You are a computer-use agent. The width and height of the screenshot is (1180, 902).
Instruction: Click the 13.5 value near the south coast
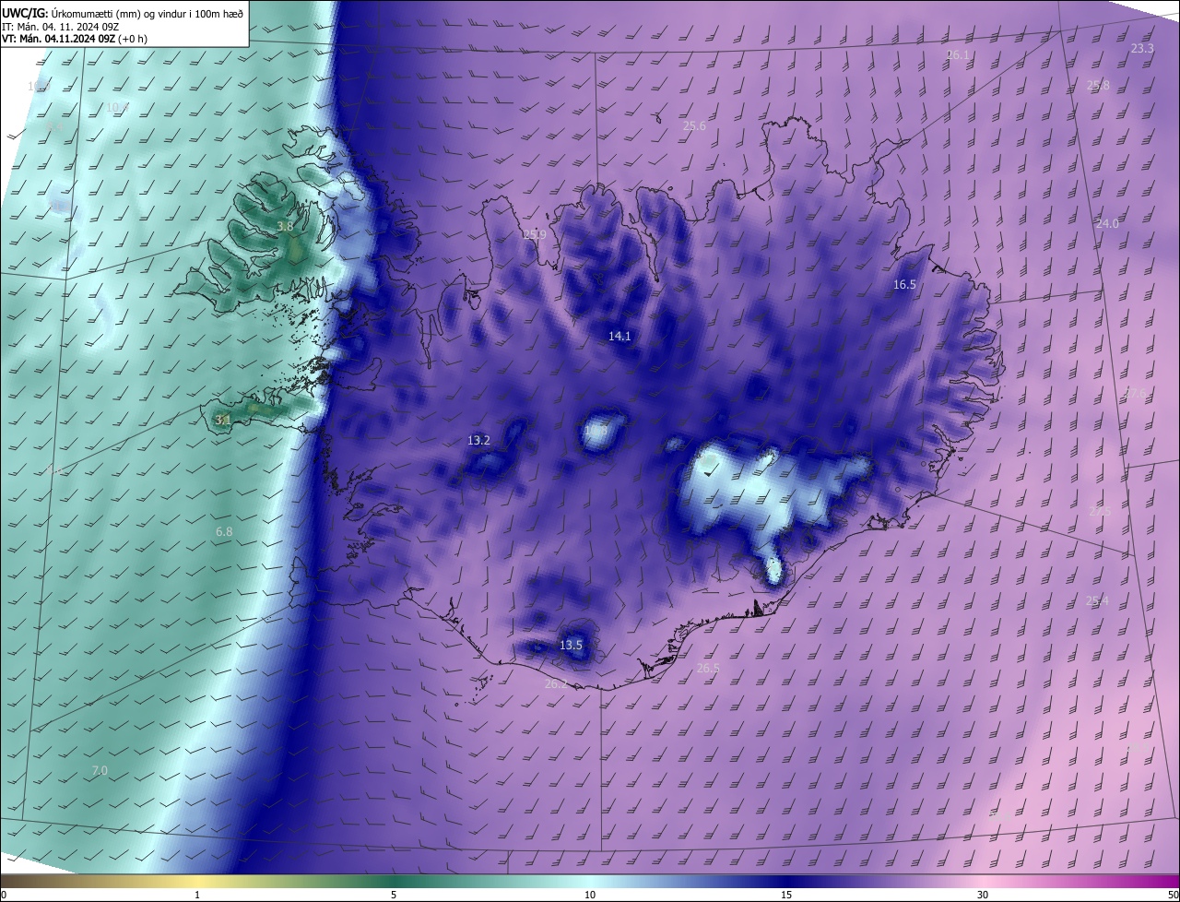click(571, 646)
